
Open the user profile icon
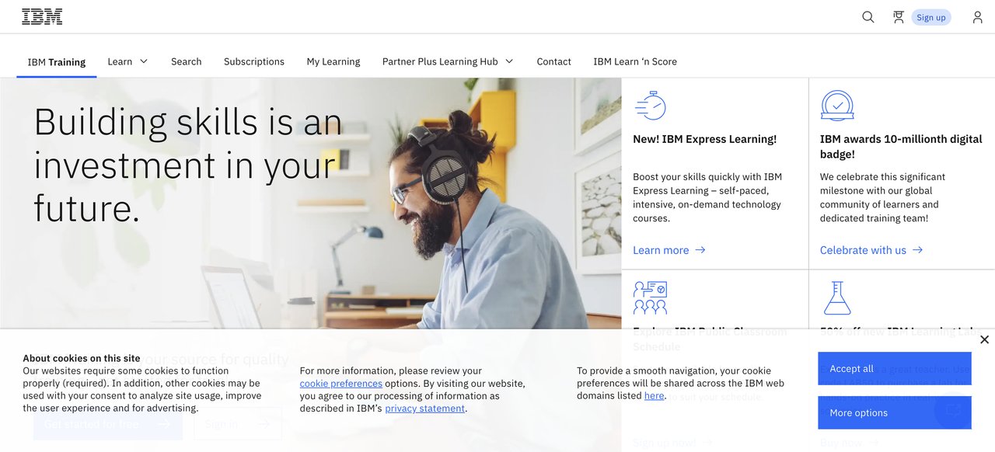click(978, 17)
